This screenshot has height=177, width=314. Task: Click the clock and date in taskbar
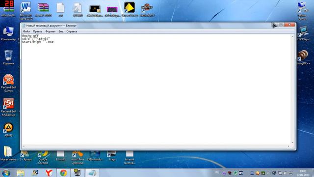303,173
